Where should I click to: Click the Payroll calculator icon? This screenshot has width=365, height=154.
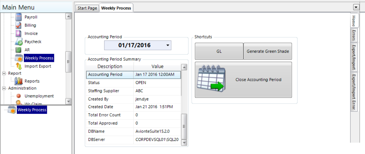click(19, 17)
